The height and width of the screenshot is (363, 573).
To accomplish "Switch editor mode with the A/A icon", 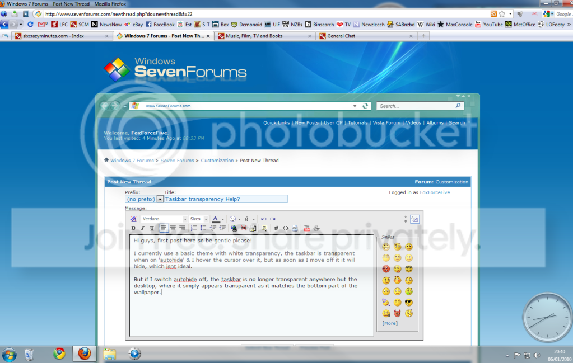I will click(414, 219).
